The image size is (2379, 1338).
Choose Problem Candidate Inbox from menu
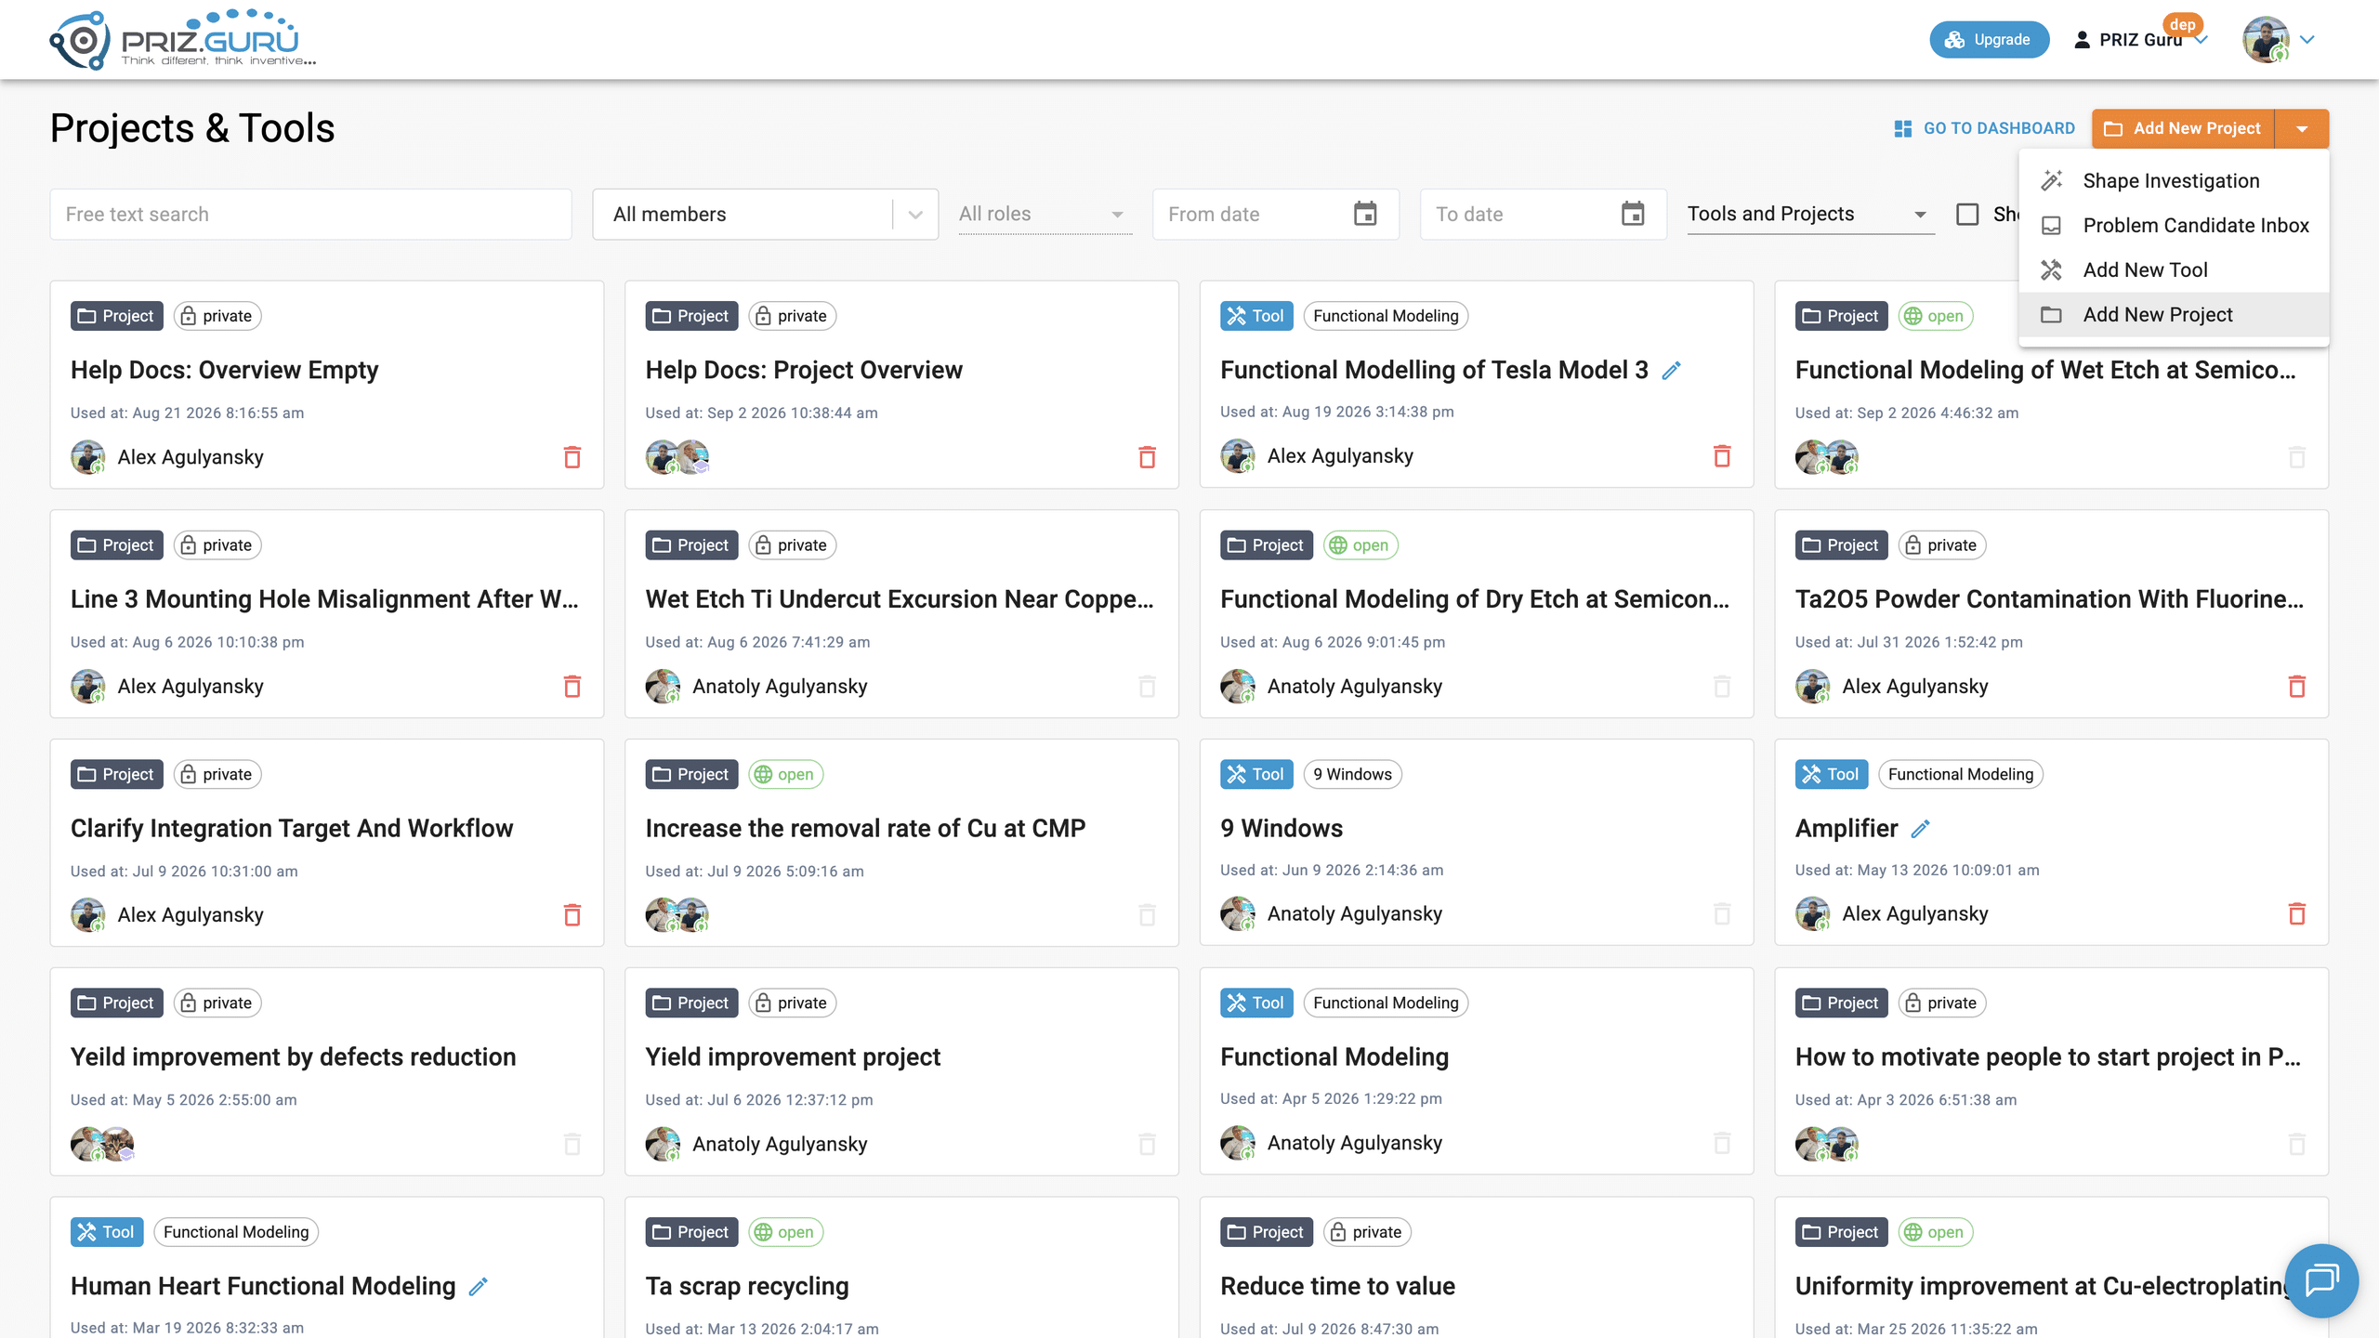(x=2174, y=226)
